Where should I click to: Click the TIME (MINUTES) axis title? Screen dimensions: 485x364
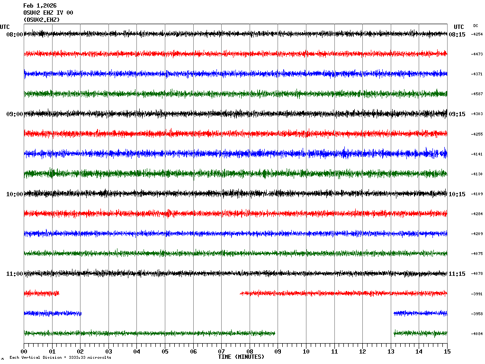241,356
